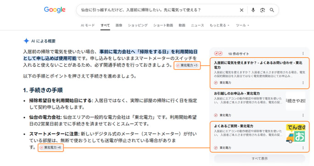Click the 東北電力 favicon in お引越しのお申込み card

216,115
